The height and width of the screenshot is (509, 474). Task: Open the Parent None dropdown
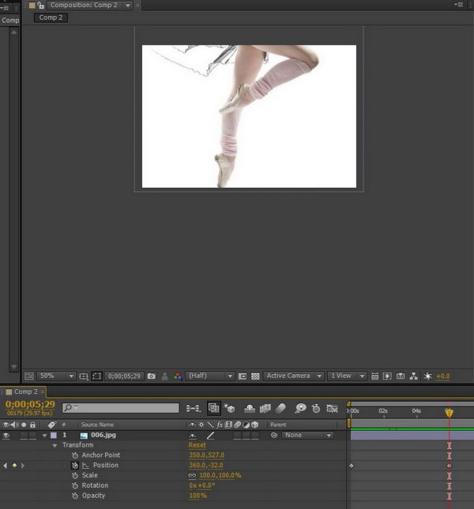tap(307, 435)
